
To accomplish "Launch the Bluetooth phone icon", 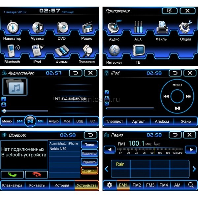I will [12, 51].
